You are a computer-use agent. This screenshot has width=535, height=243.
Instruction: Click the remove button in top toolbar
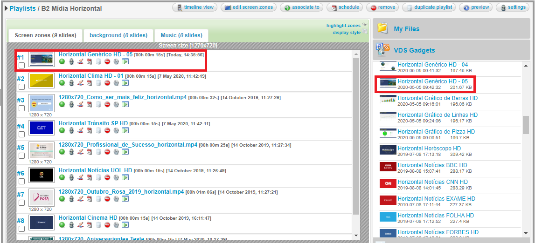[382, 7]
